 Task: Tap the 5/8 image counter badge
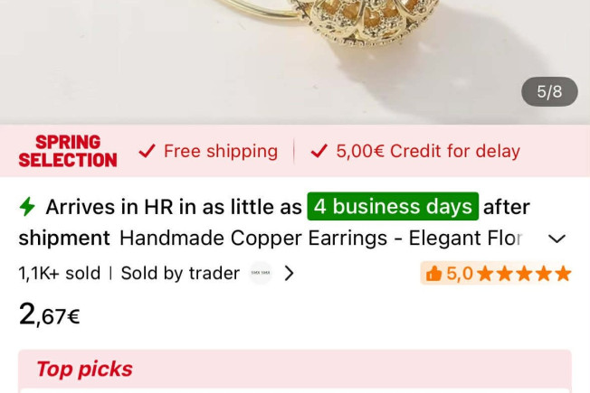tap(549, 91)
